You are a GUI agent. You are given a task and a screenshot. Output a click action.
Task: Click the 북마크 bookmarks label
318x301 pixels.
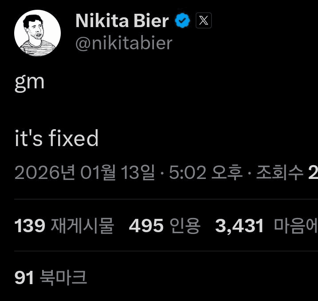(x=63, y=278)
